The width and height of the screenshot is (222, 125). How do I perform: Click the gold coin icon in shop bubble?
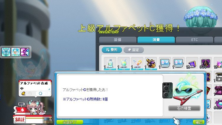point(23,93)
